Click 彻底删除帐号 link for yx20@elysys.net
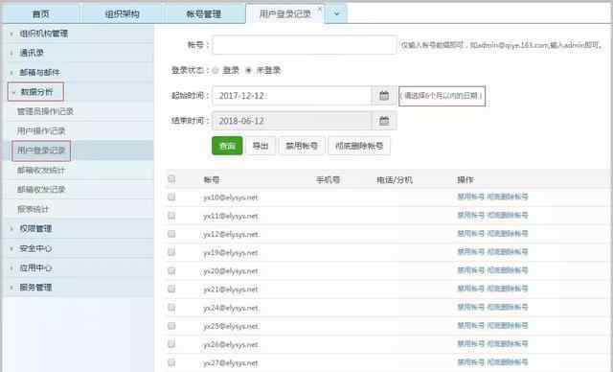The width and height of the screenshot is (613, 372). (x=508, y=270)
